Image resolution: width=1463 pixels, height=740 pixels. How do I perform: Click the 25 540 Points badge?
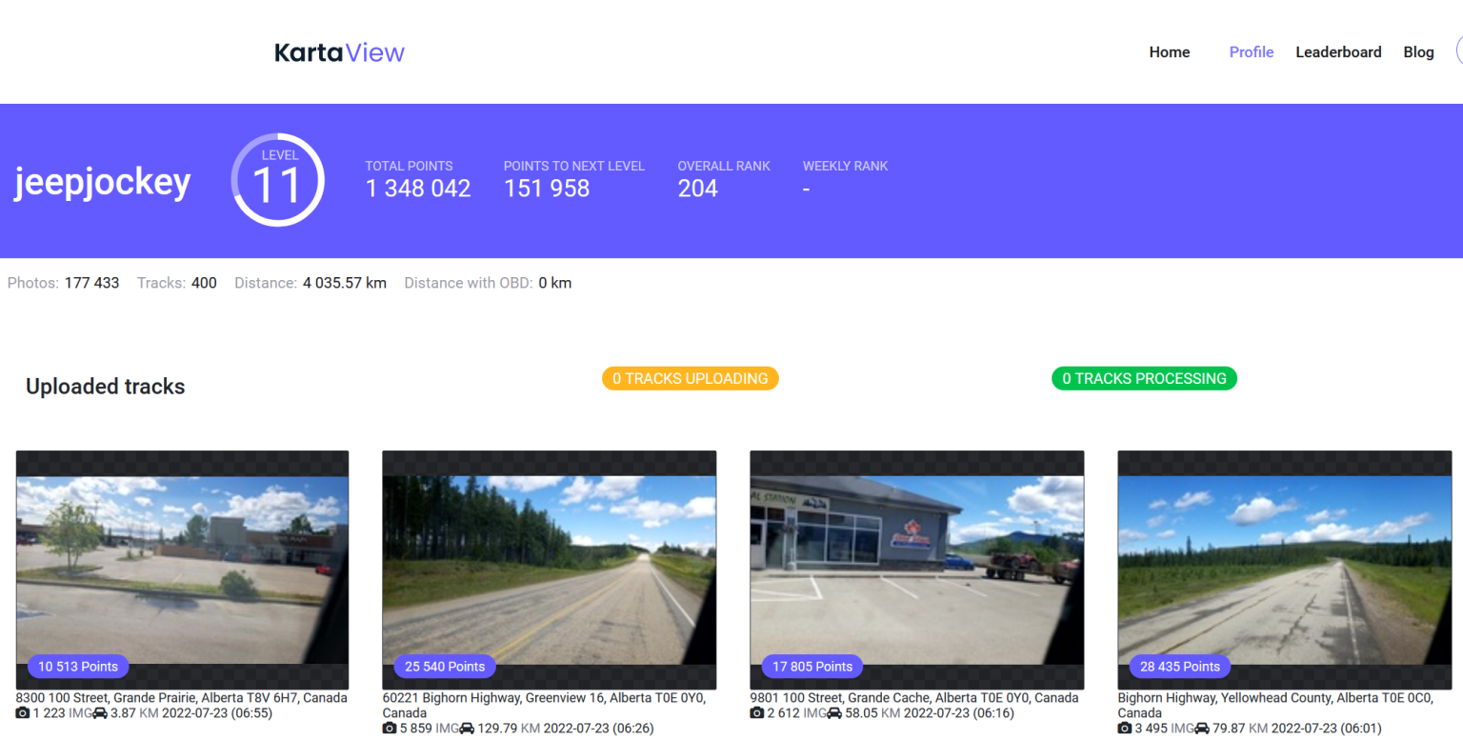pos(444,667)
